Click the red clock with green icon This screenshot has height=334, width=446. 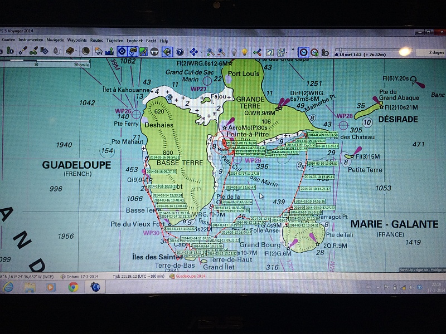[x=314, y=52]
